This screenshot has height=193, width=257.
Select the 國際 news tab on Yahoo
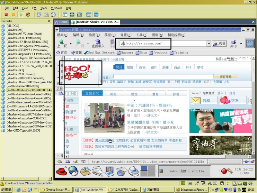coord(113,94)
